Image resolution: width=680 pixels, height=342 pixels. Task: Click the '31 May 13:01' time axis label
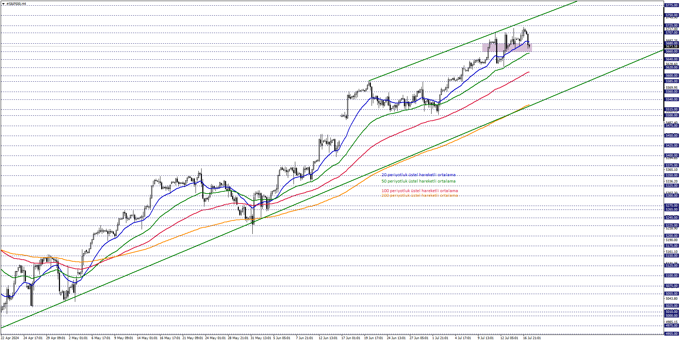[261, 338]
